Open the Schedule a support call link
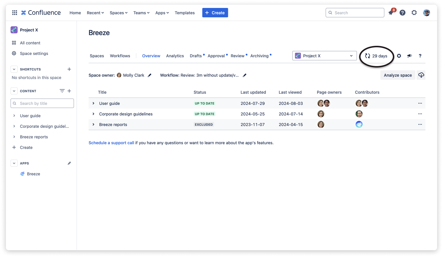Viewport: 443px width, 257px height. tap(111, 143)
